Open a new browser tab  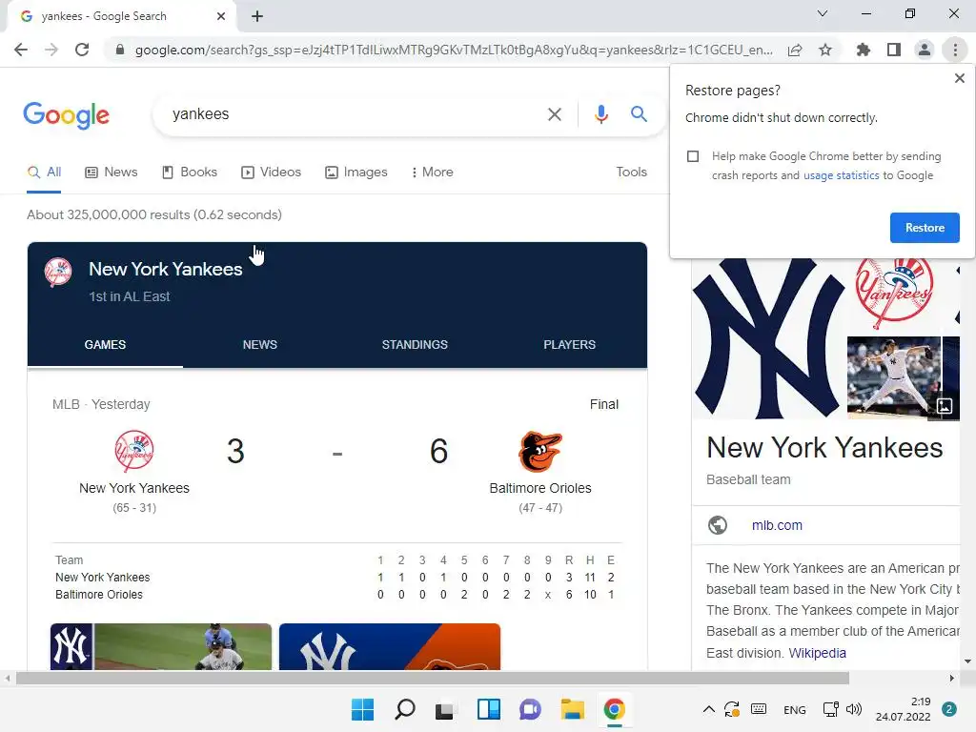click(257, 16)
